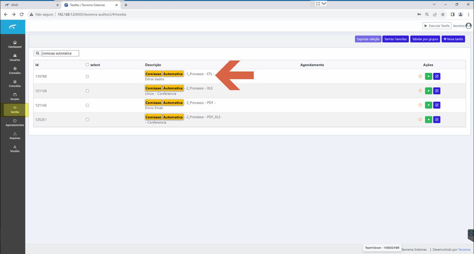Open Consultas in the sidebar
The image size is (474, 254).
pyautogui.click(x=15, y=84)
